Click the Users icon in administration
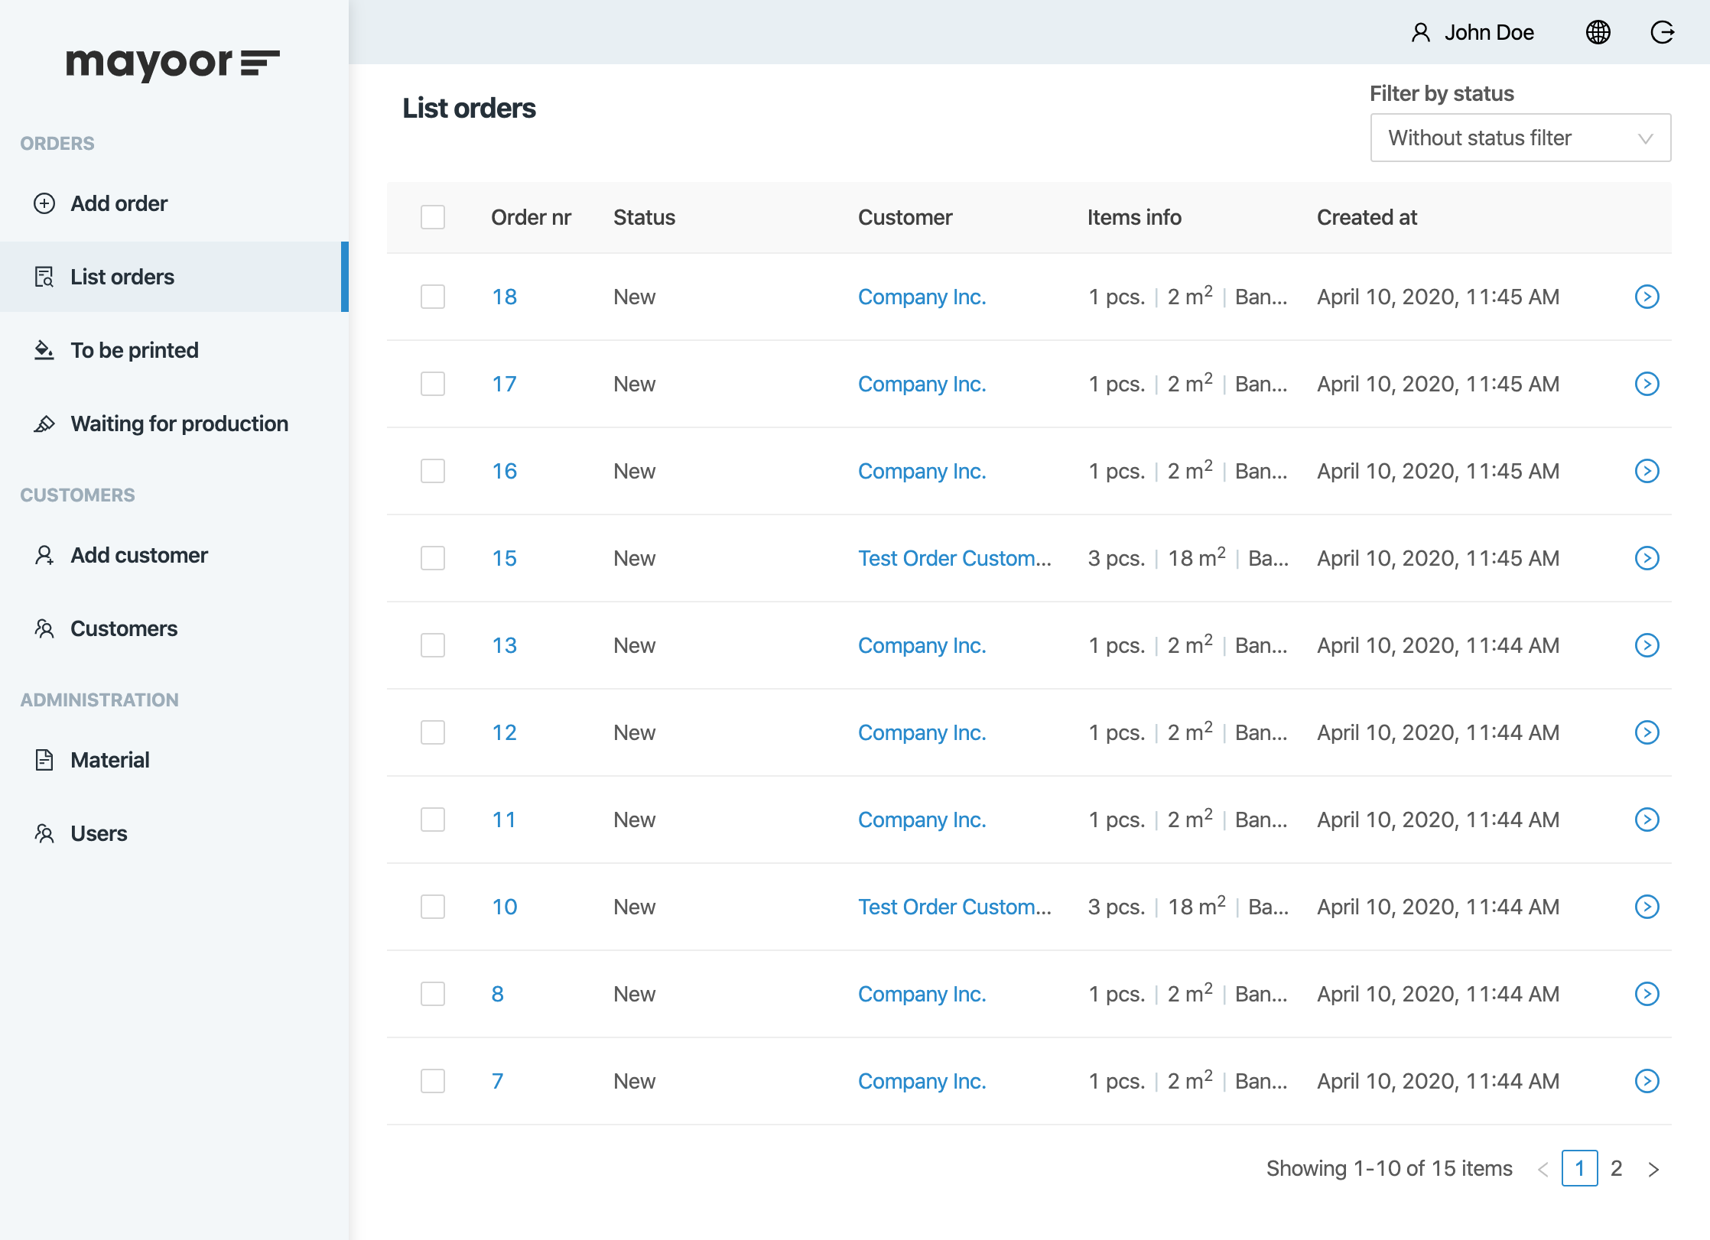 point(44,833)
